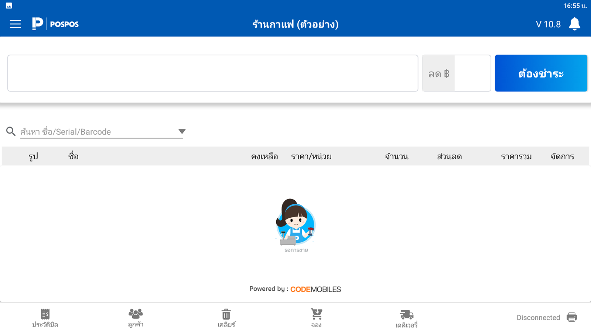
Task: Open customers (ลูกค้า) section
Action: pyautogui.click(x=136, y=318)
